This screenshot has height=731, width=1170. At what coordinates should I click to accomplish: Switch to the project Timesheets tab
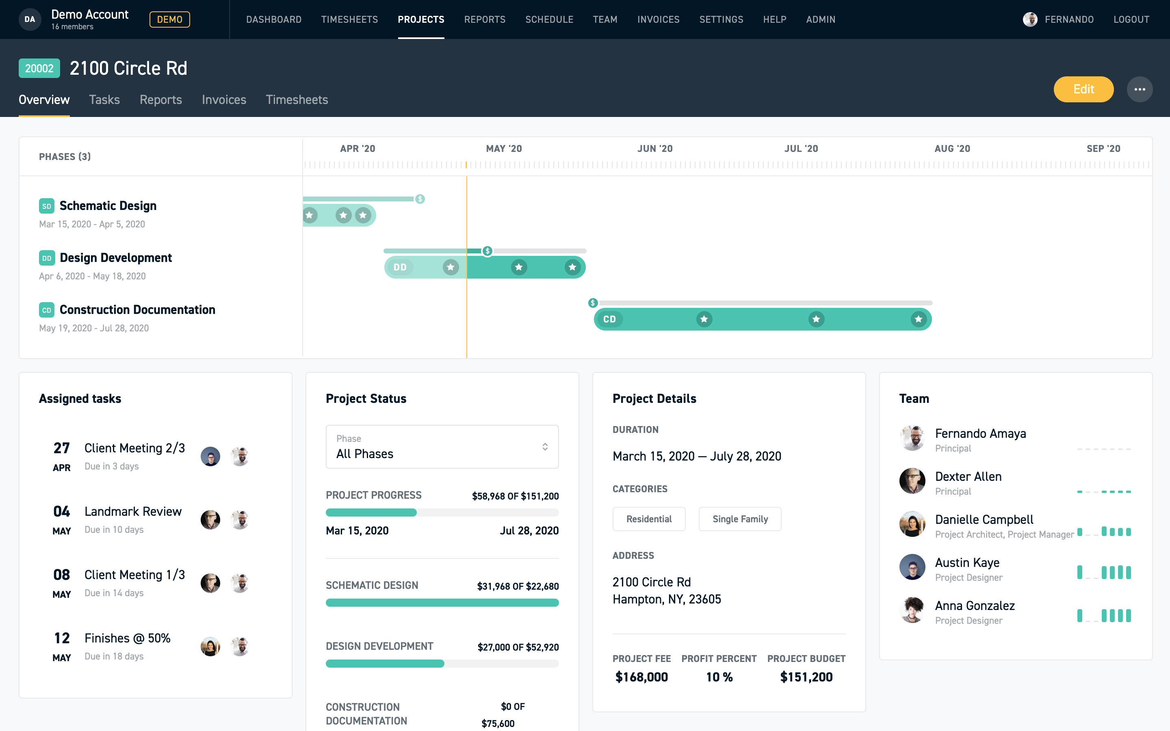click(297, 99)
